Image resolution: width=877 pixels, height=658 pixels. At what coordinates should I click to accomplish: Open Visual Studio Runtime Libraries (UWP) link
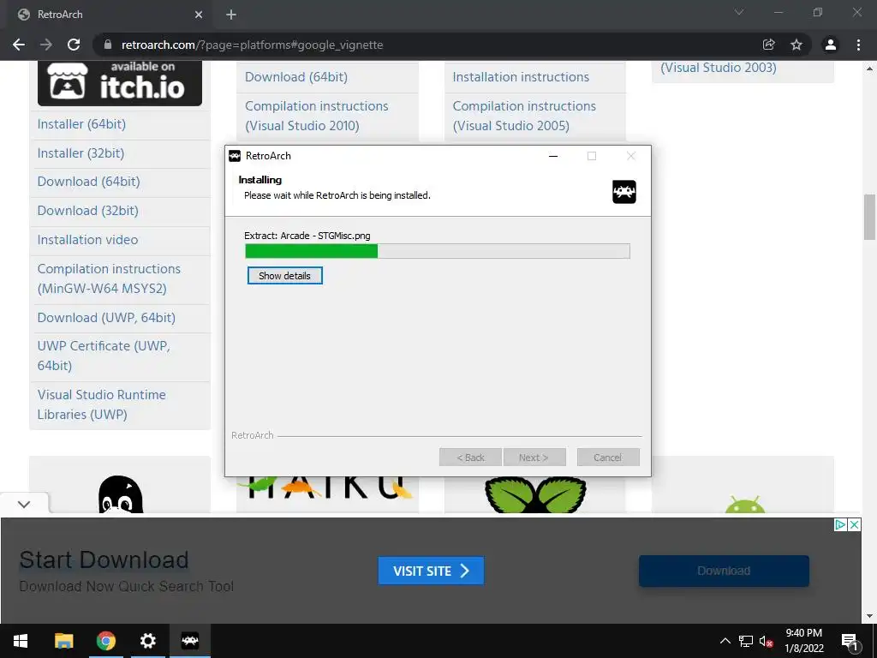pyautogui.click(x=102, y=404)
